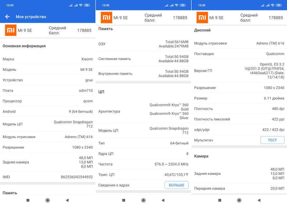Select the Версия ГП OpenGL ES 3.2 row

(x=239, y=71)
